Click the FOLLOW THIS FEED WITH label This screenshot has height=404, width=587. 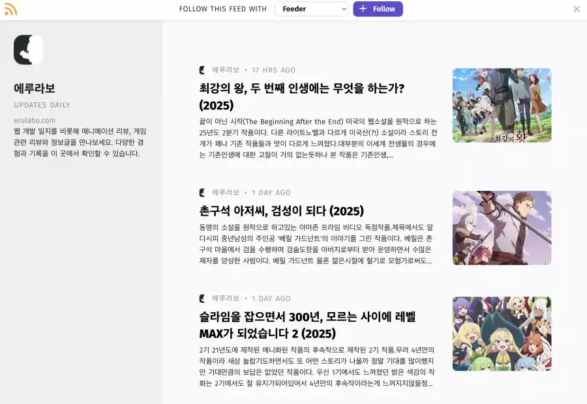[x=223, y=9]
